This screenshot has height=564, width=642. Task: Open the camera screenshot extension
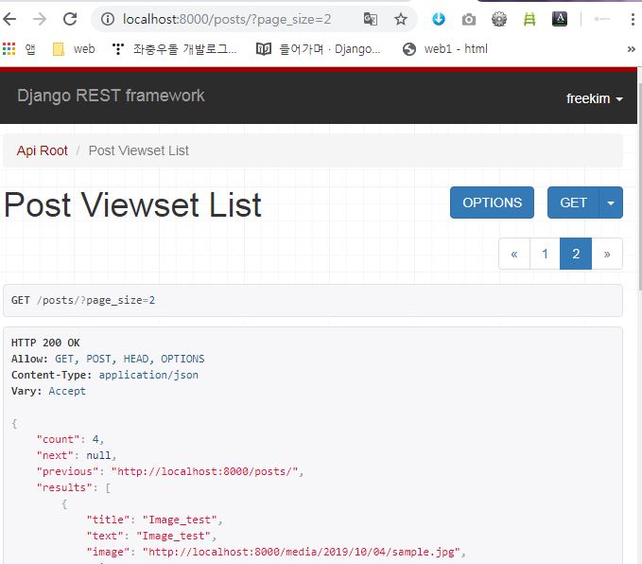coord(469,19)
